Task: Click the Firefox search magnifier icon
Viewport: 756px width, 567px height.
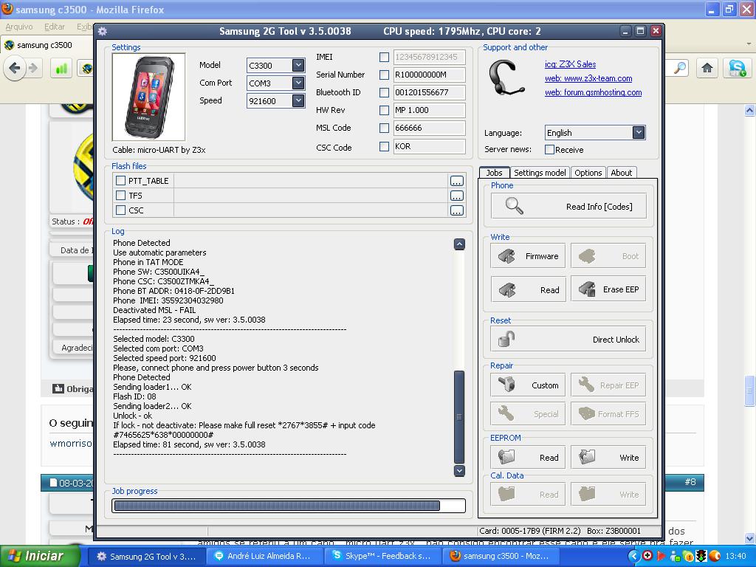Action: 680,68
